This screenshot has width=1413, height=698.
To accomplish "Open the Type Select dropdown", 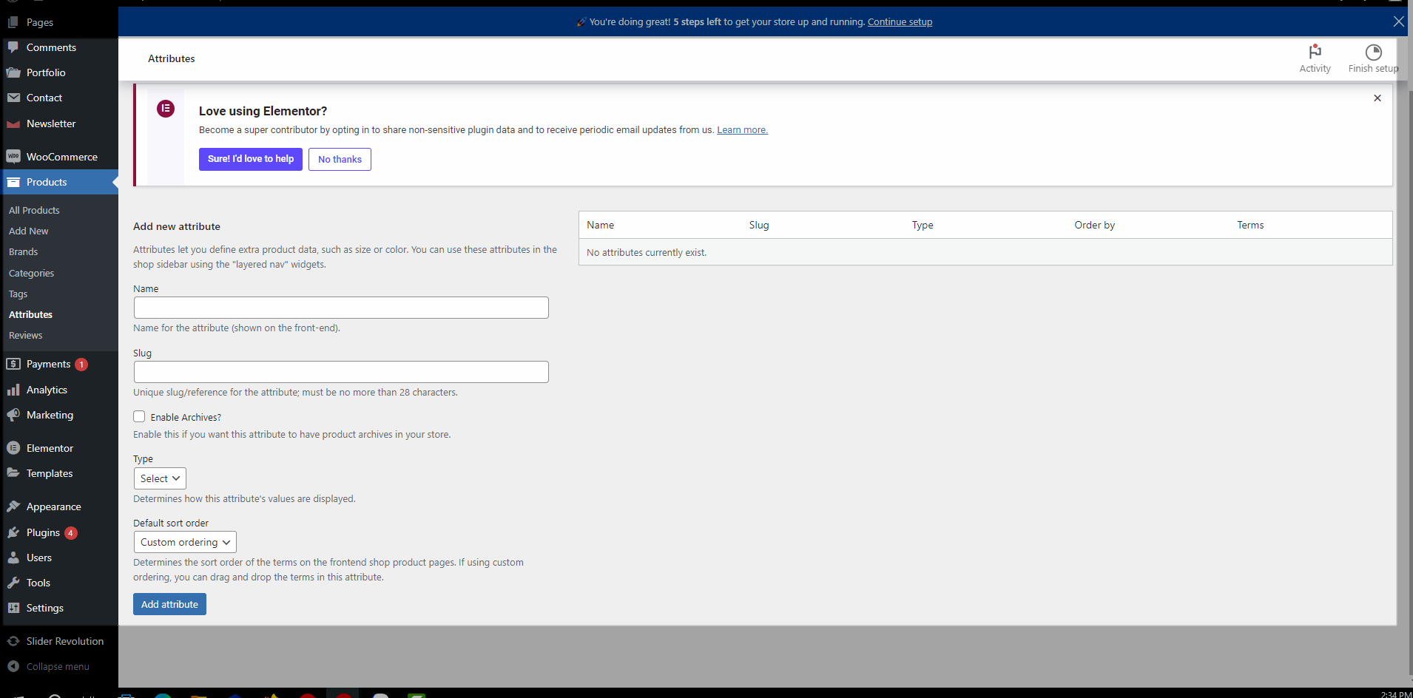I will coord(160,478).
